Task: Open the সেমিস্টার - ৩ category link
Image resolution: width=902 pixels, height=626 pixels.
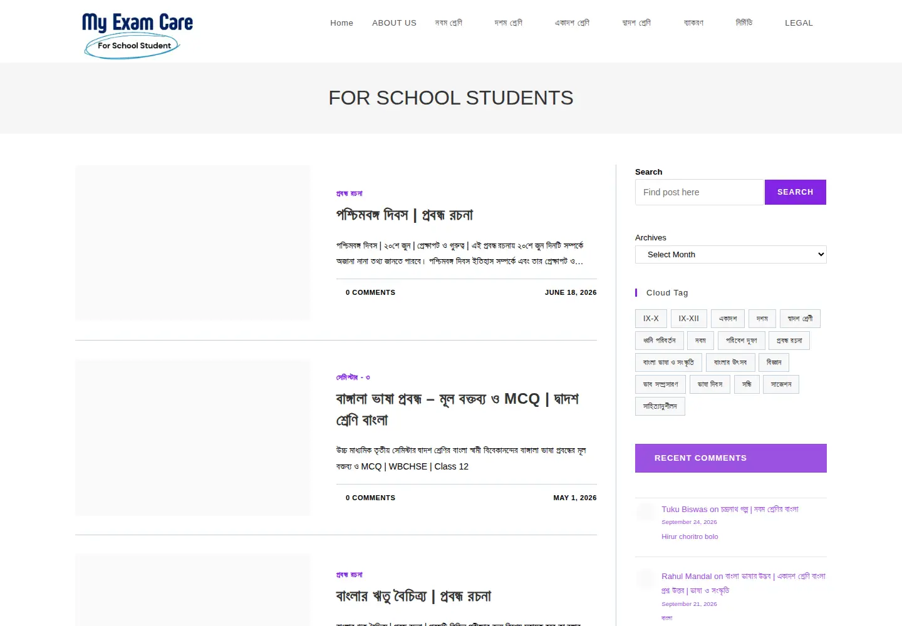Action: click(x=353, y=377)
